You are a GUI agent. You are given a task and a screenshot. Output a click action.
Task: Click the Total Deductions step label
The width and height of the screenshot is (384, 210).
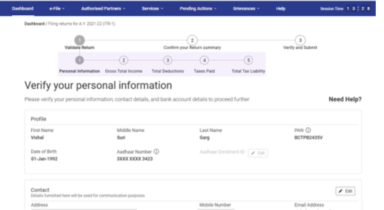tap(167, 71)
